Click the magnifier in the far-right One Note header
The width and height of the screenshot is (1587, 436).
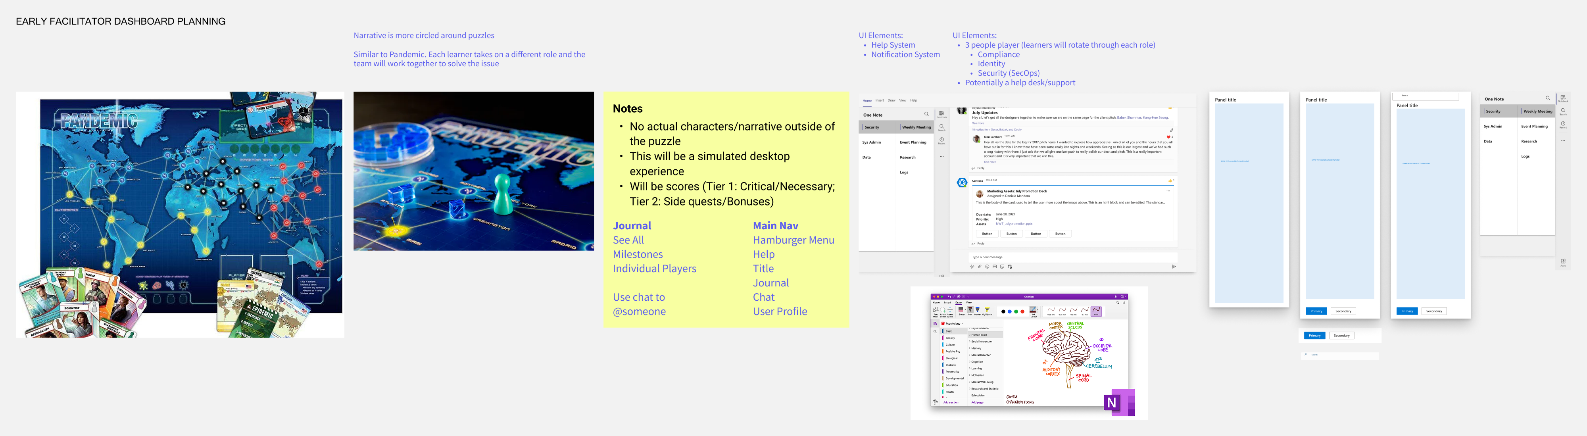pyautogui.click(x=1548, y=98)
